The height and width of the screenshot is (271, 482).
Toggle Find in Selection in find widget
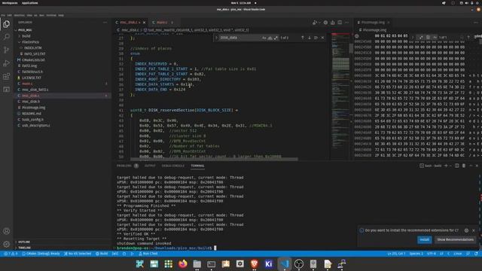click(316, 38)
